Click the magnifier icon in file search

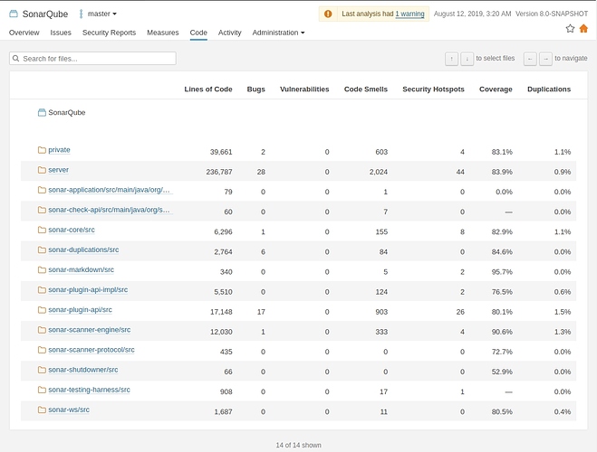pyautogui.click(x=16, y=59)
